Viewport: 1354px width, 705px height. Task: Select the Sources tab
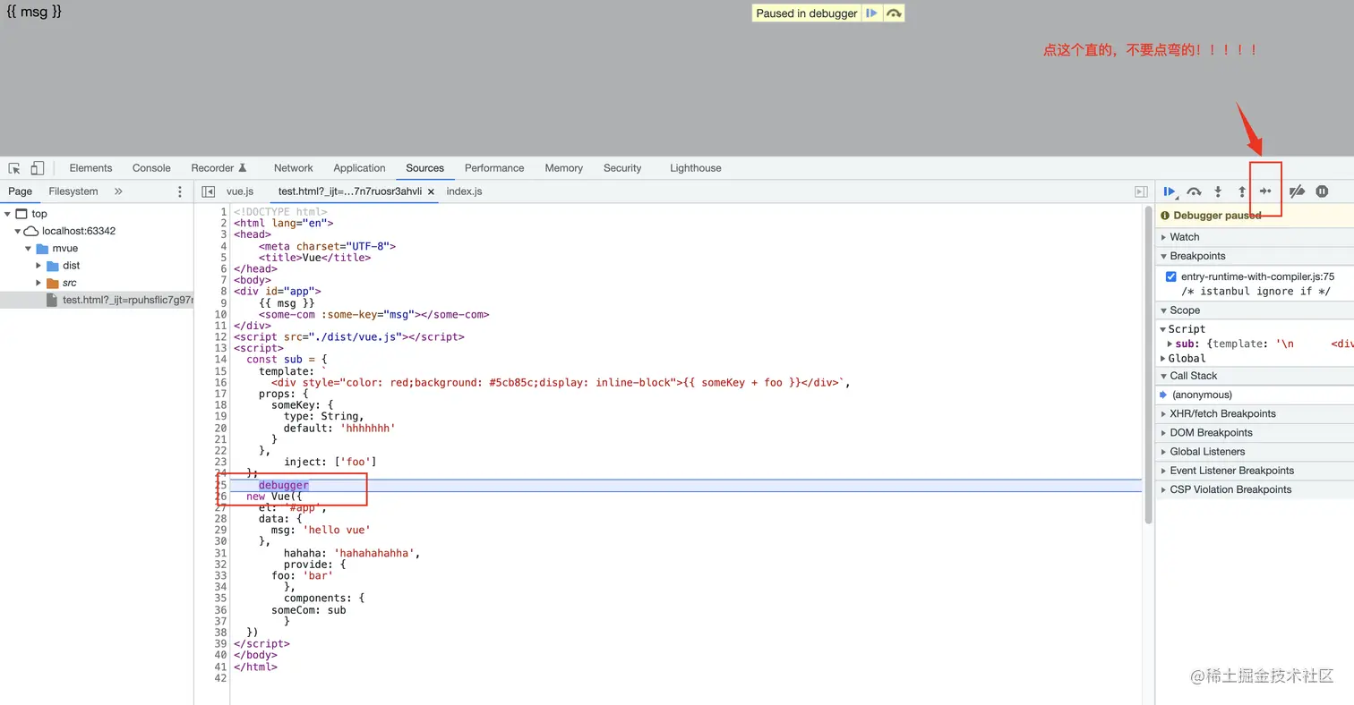pyautogui.click(x=424, y=168)
